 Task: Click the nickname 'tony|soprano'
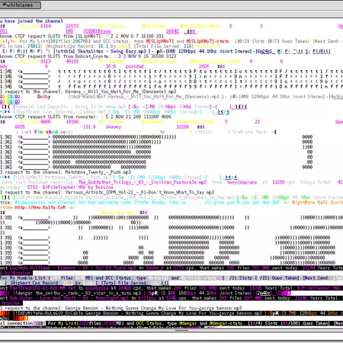coord(242,182)
